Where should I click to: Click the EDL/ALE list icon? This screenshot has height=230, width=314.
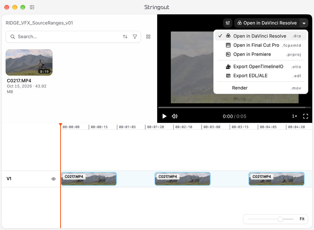(228, 76)
